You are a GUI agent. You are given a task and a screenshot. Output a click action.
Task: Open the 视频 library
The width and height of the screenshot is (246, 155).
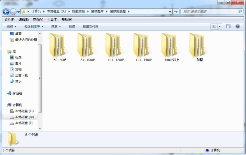[x=16, y=58]
